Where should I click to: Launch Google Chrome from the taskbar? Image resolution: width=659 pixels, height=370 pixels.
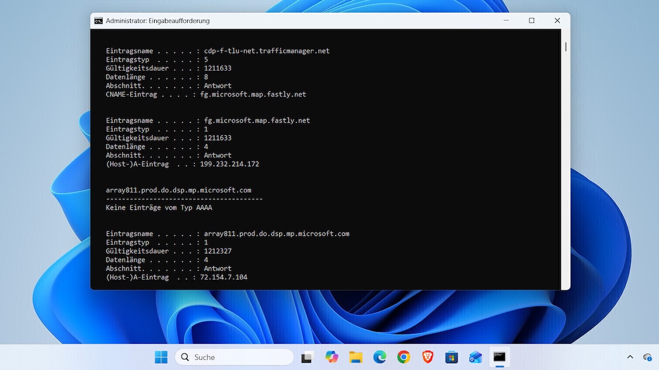tap(403, 357)
